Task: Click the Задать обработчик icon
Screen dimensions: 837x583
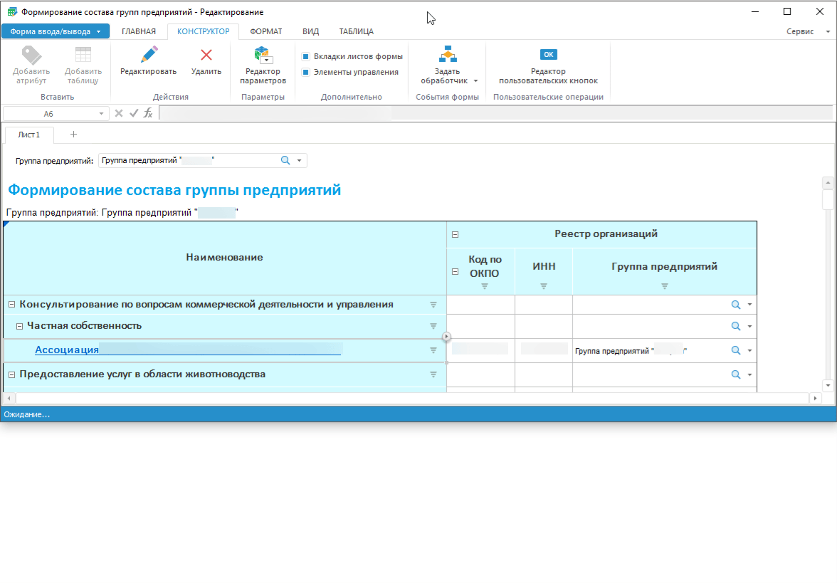Action: (x=448, y=55)
